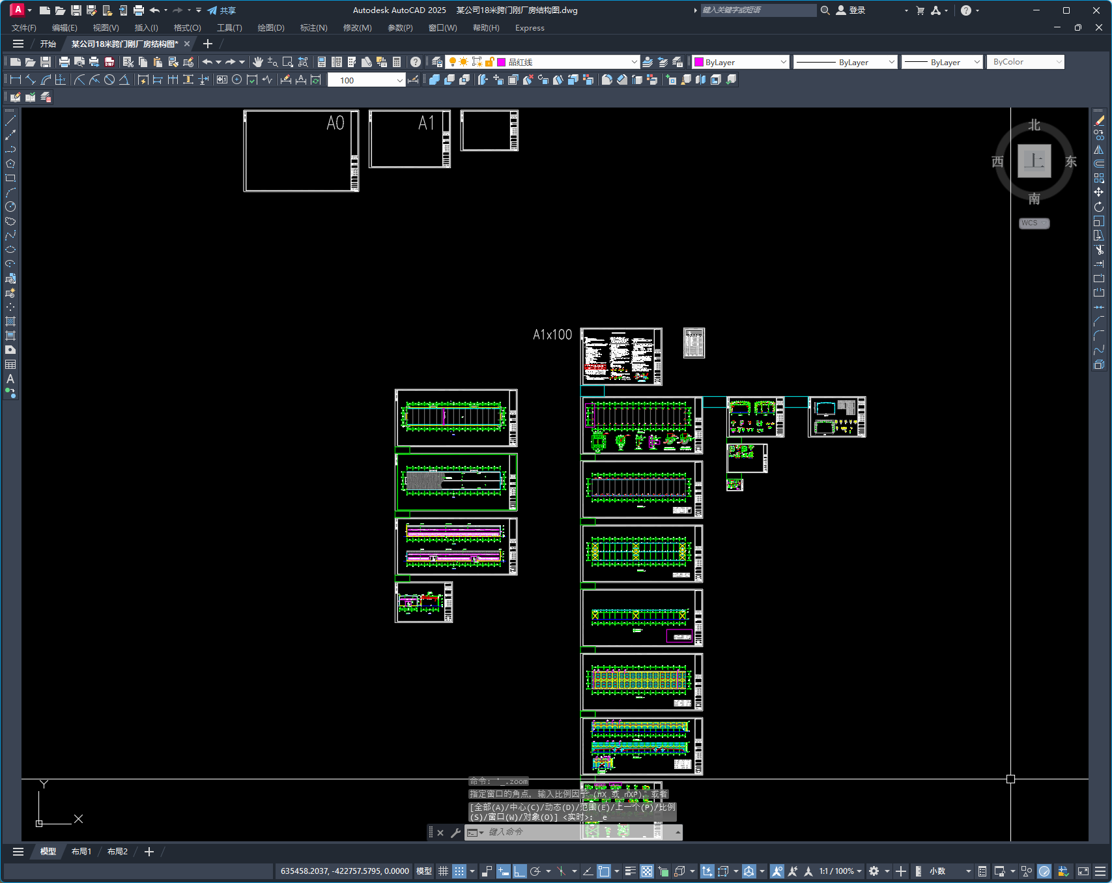Select the Multiline Text A tool
The height and width of the screenshot is (883, 1112).
click(x=10, y=379)
